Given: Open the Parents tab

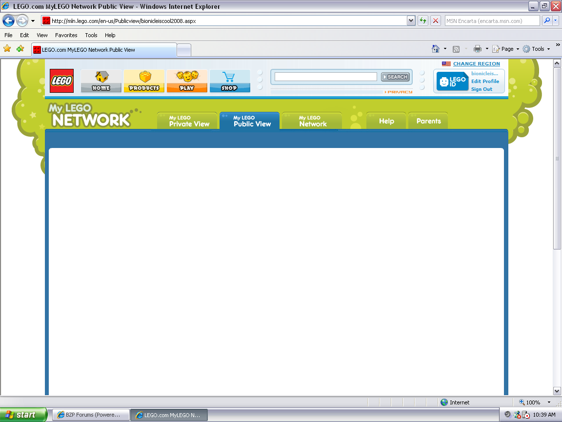Looking at the screenshot, I should pyautogui.click(x=428, y=121).
